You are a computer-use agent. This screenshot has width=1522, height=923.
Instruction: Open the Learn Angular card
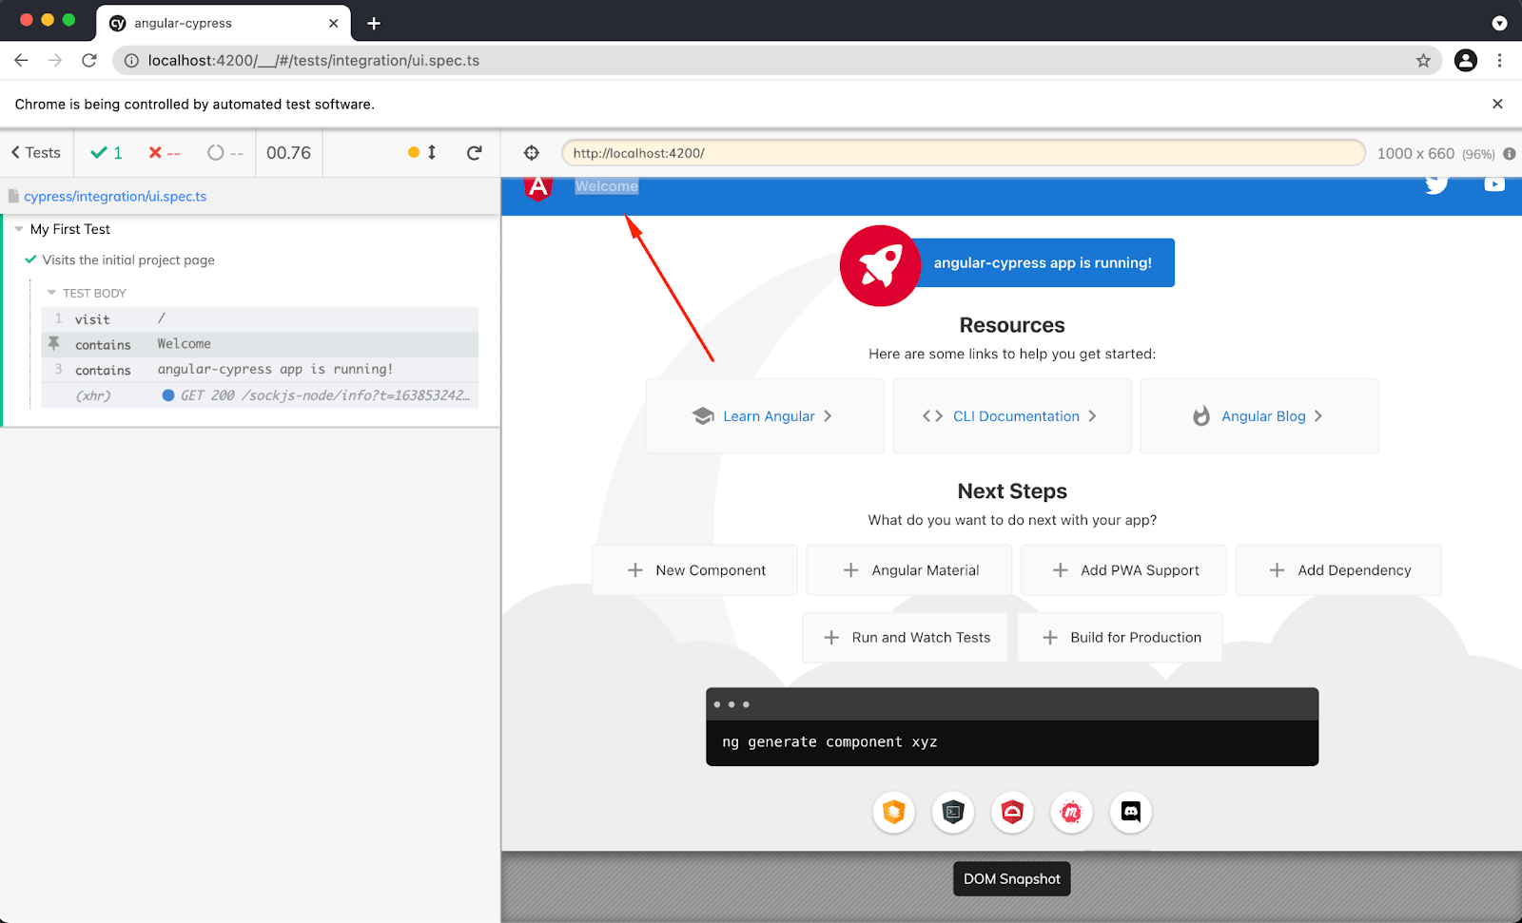[x=765, y=416]
